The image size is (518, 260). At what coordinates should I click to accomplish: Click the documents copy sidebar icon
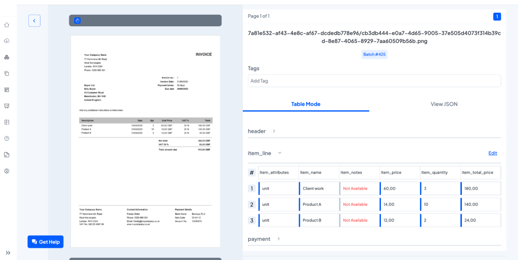point(7,73)
